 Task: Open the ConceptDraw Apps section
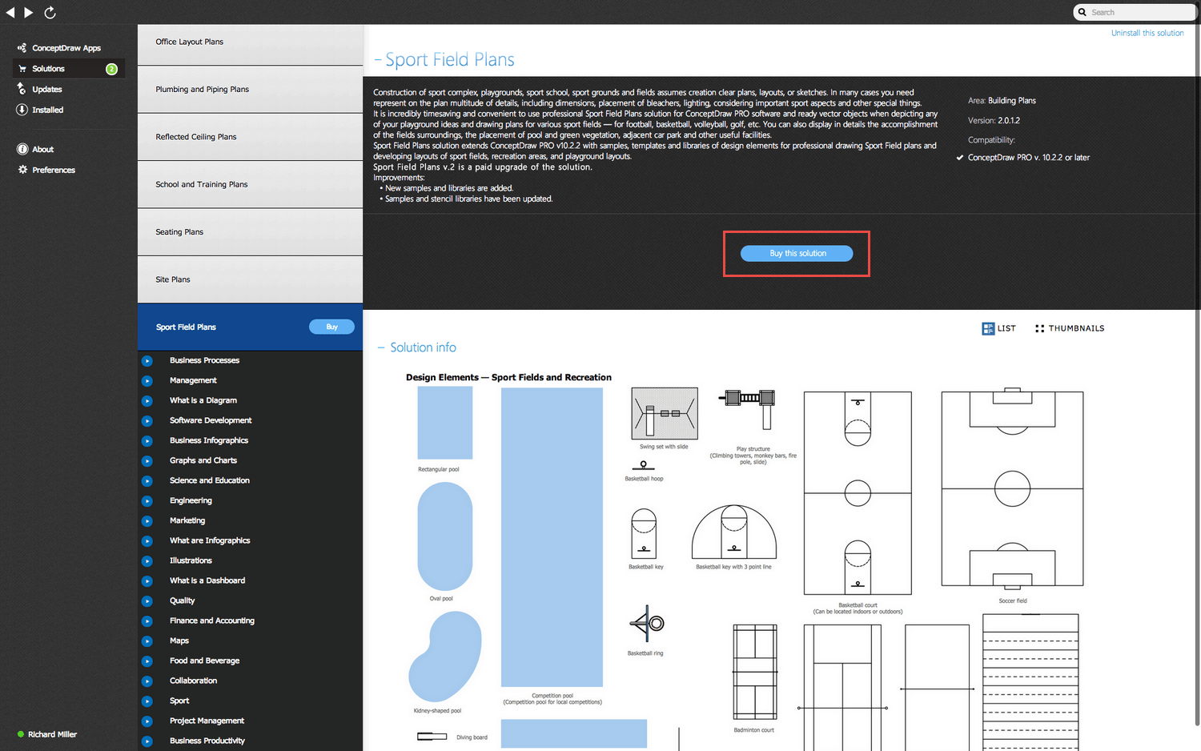[x=66, y=47]
